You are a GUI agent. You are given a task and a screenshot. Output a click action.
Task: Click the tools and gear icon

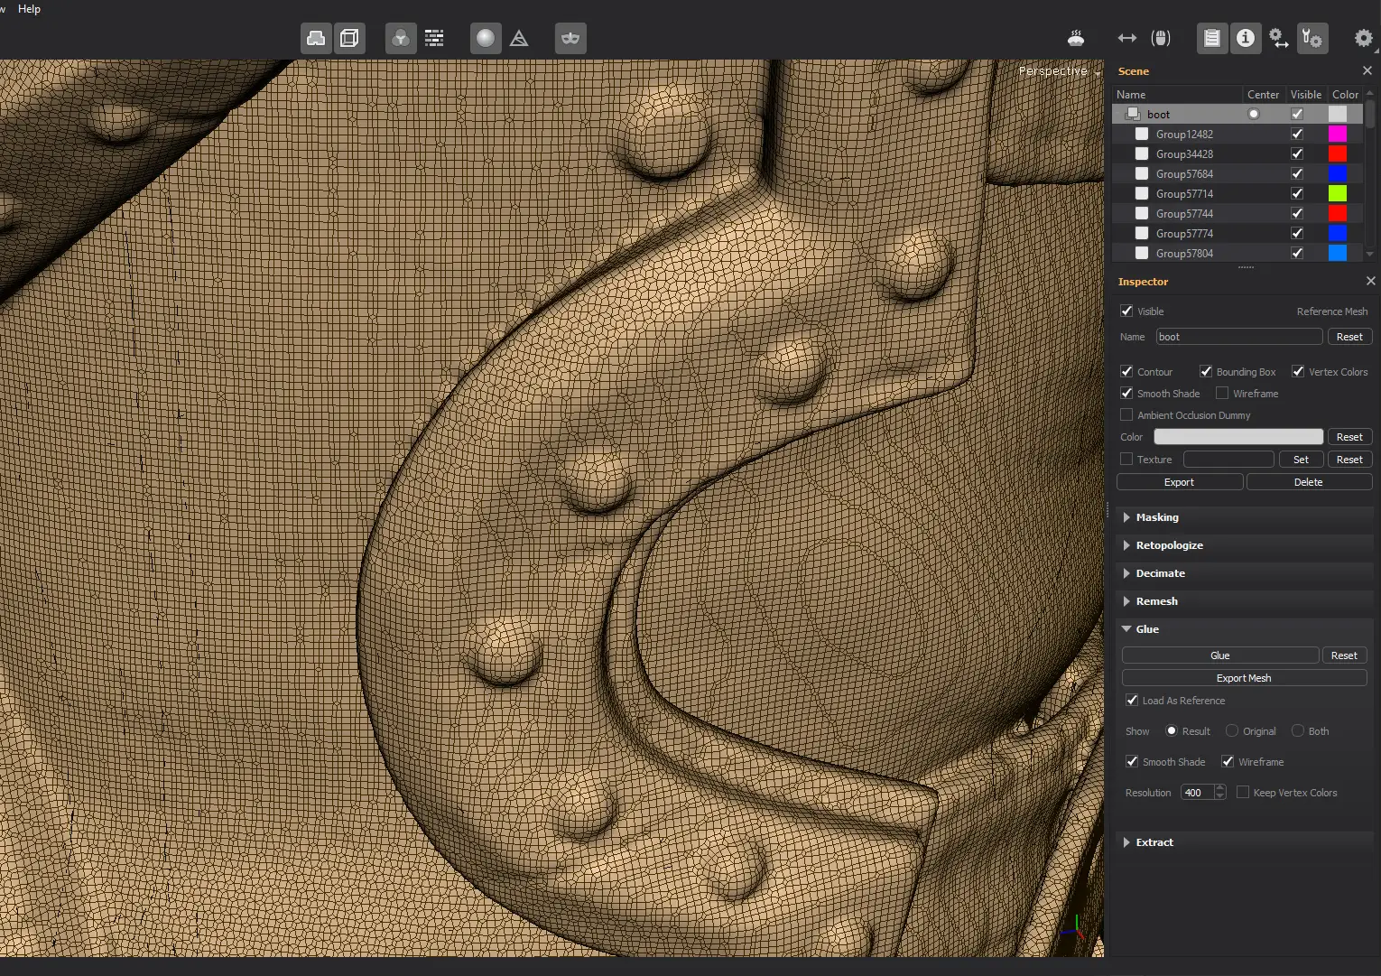tap(1312, 38)
